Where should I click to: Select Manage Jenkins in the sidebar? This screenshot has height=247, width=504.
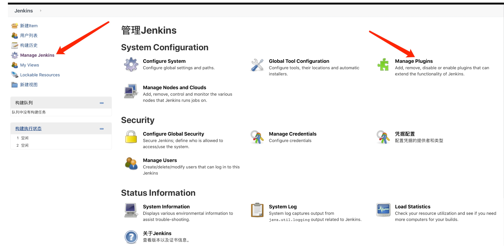click(37, 55)
